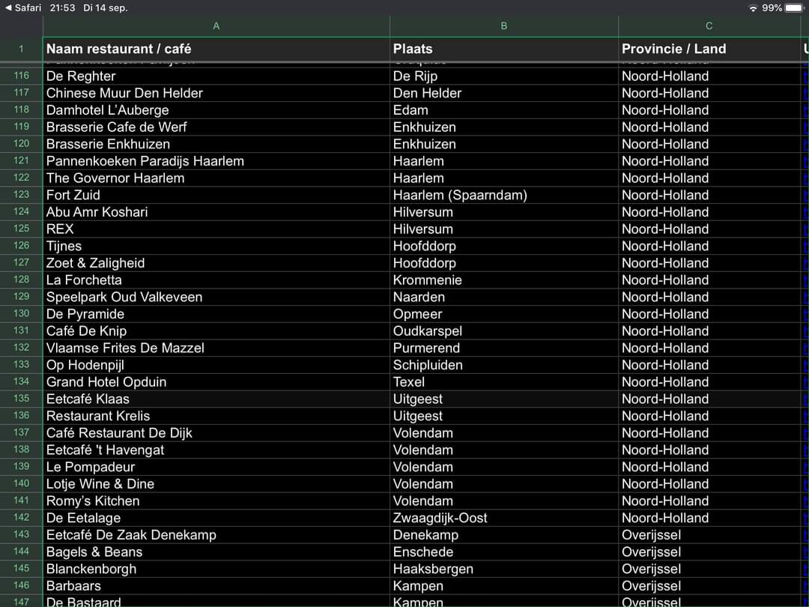Select the 'Provincie / Land' header cell
Image resolution: width=809 pixels, height=607 pixels.
coord(709,49)
